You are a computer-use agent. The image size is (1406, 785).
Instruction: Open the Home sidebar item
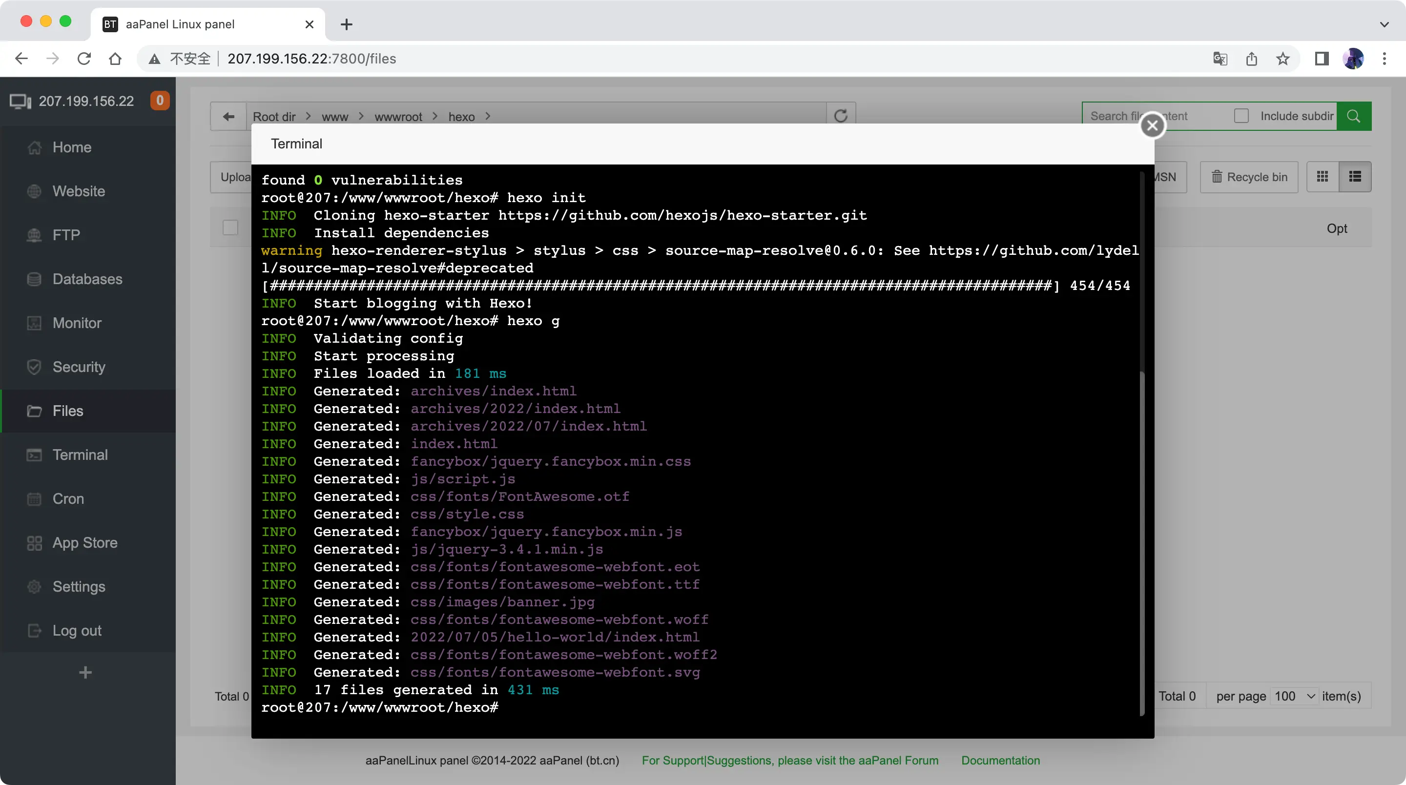pyautogui.click(x=88, y=147)
